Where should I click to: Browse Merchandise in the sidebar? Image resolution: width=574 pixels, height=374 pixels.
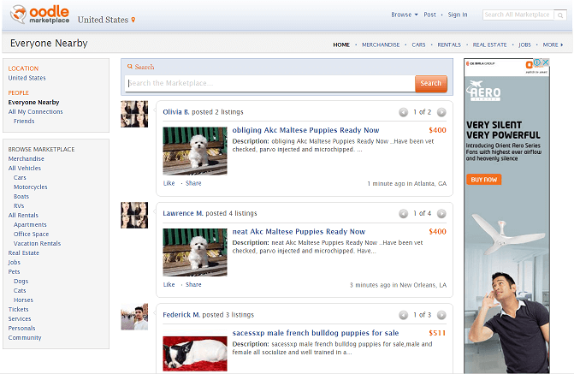(26, 158)
